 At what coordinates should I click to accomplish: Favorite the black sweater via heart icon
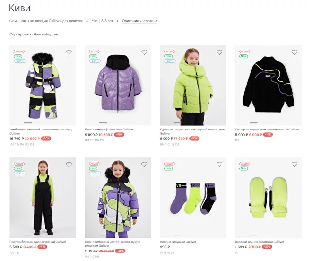(x=295, y=52)
